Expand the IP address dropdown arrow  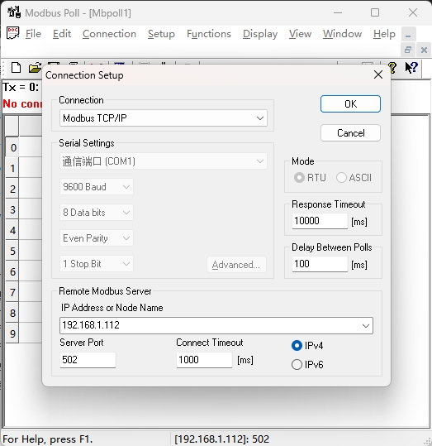[x=366, y=326]
